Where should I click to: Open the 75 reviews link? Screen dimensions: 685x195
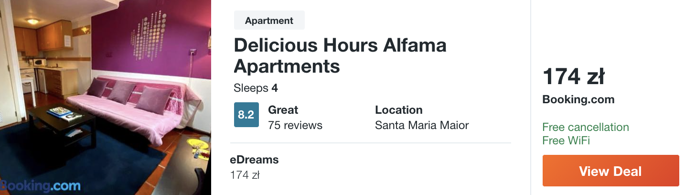pos(295,125)
